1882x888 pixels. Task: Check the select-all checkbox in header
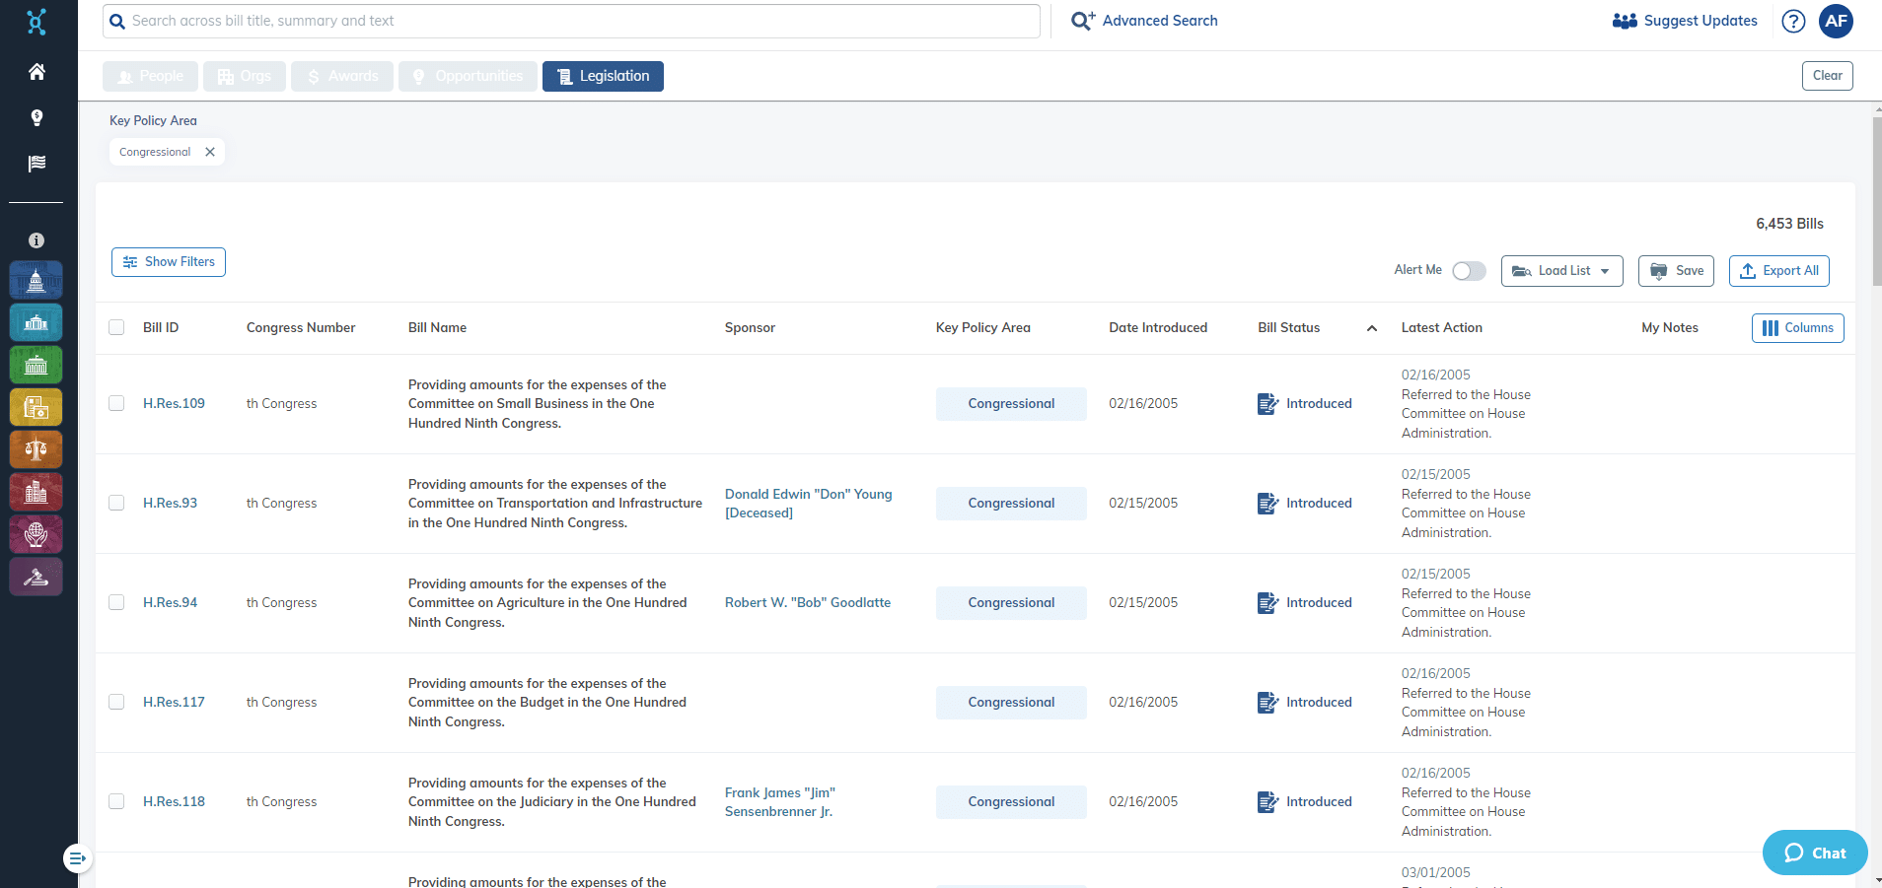[x=116, y=327]
